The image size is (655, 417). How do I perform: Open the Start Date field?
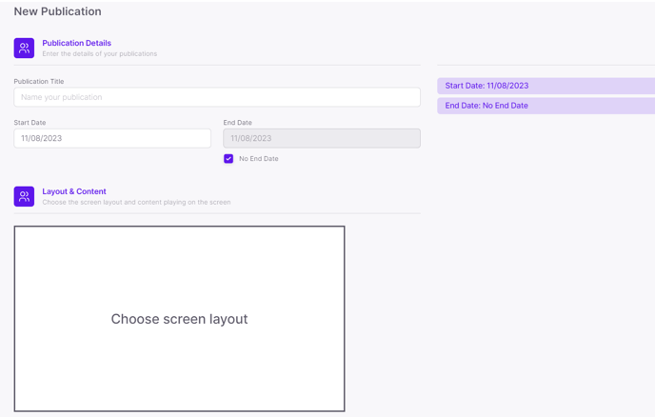pyautogui.click(x=112, y=138)
